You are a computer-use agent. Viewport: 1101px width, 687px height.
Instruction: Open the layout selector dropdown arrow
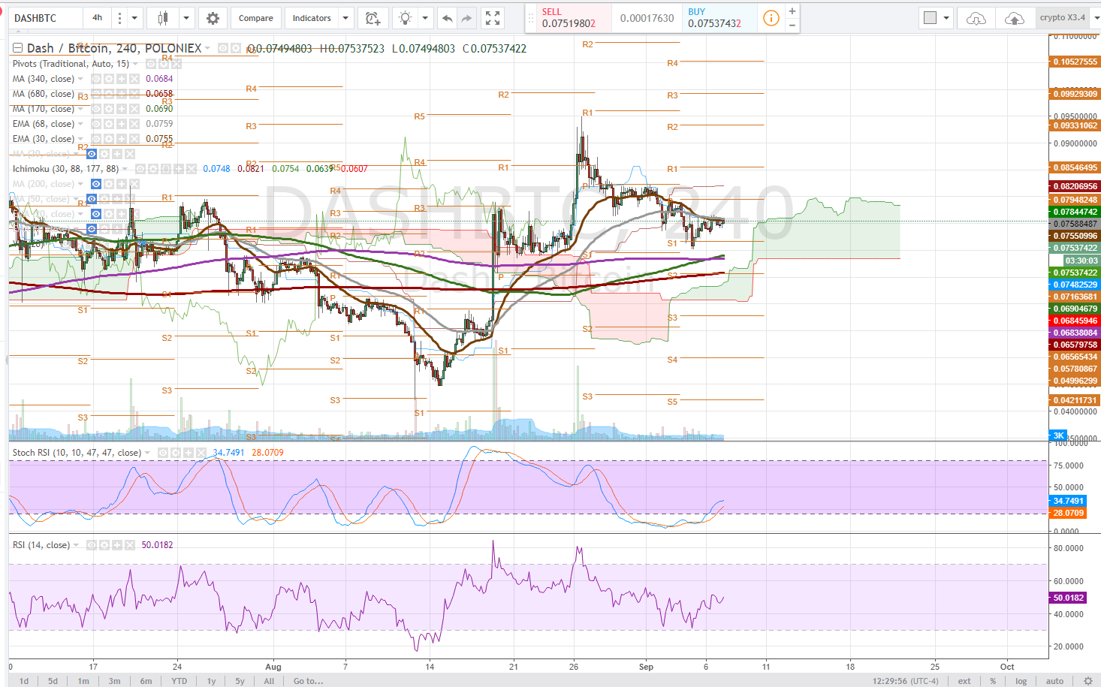(946, 18)
